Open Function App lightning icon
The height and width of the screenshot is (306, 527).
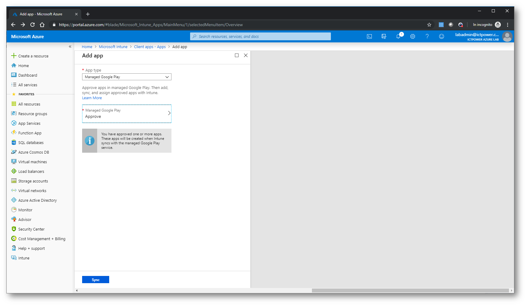coord(14,133)
